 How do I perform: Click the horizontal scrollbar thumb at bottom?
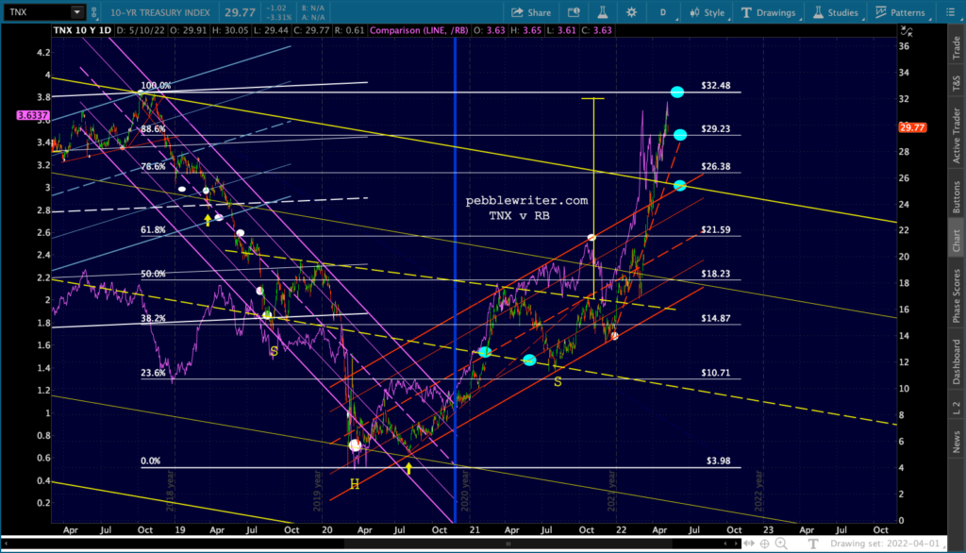pos(508,544)
